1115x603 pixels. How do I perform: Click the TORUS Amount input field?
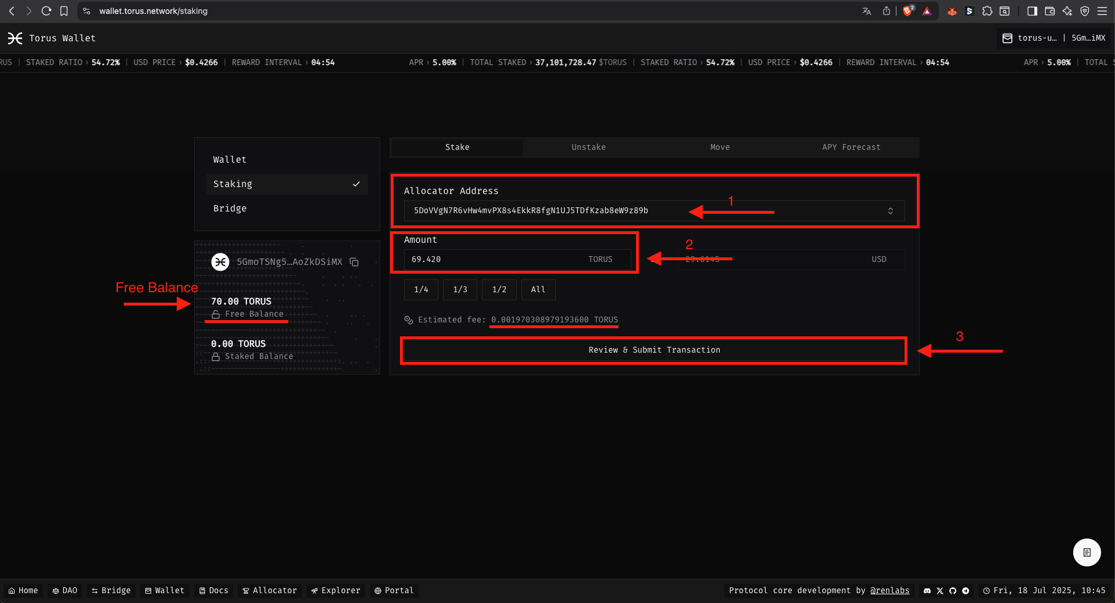(x=494, y=260)
